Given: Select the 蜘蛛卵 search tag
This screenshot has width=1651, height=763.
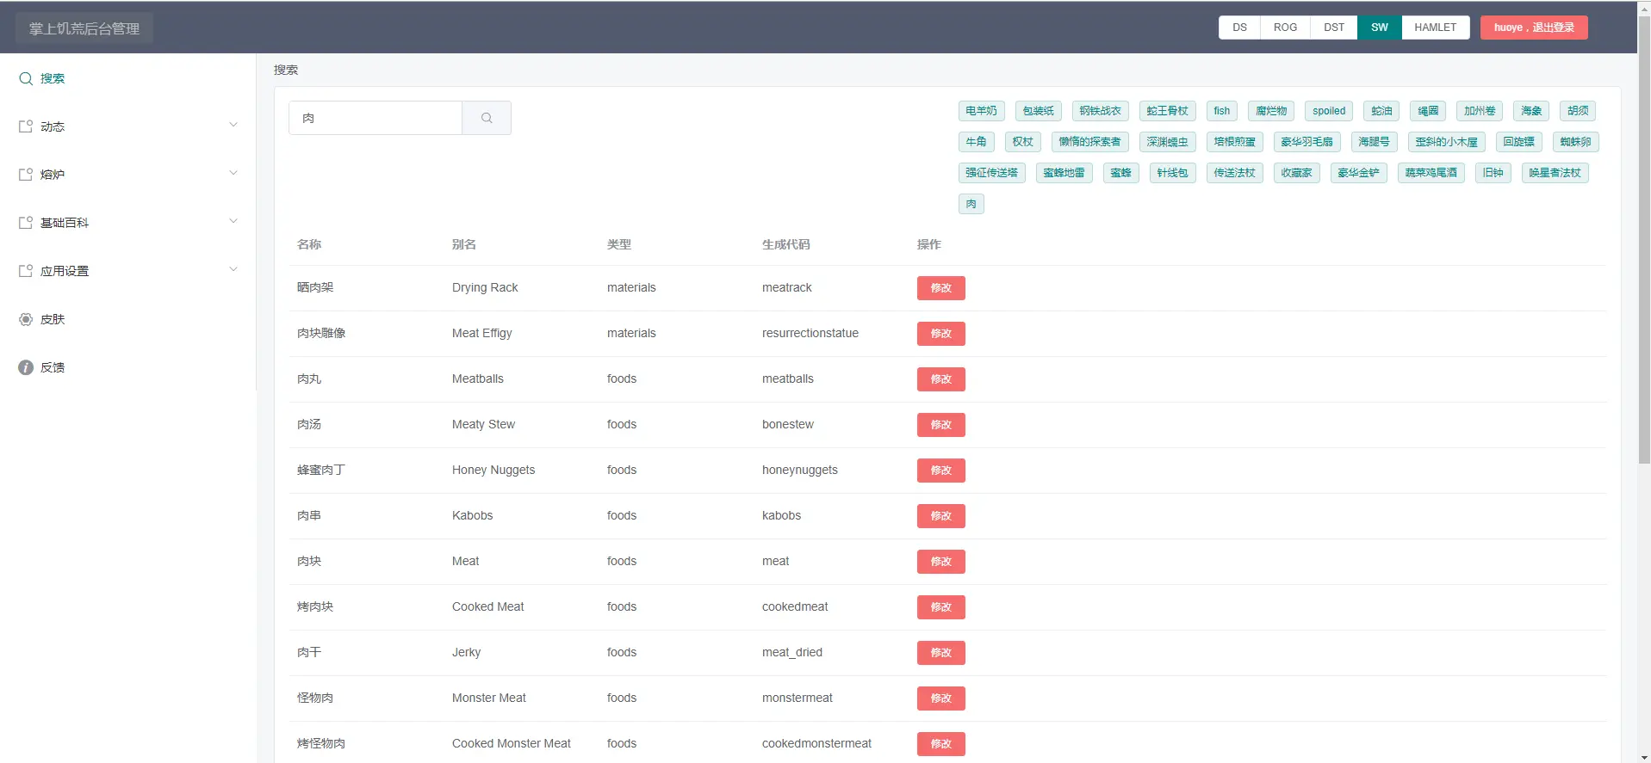Looking at the screenshot, I should (x=1575, y=142).
